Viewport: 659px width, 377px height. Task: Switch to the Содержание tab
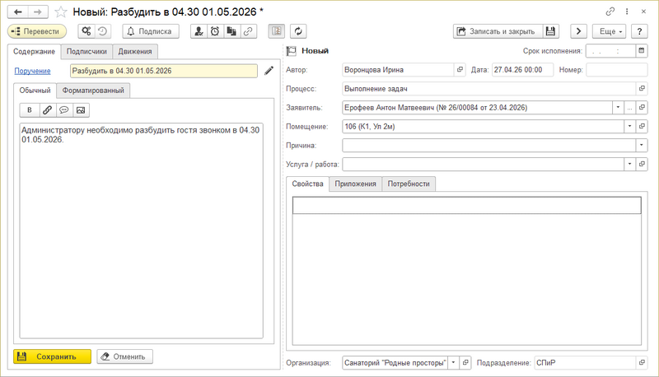tap(34, 52)
